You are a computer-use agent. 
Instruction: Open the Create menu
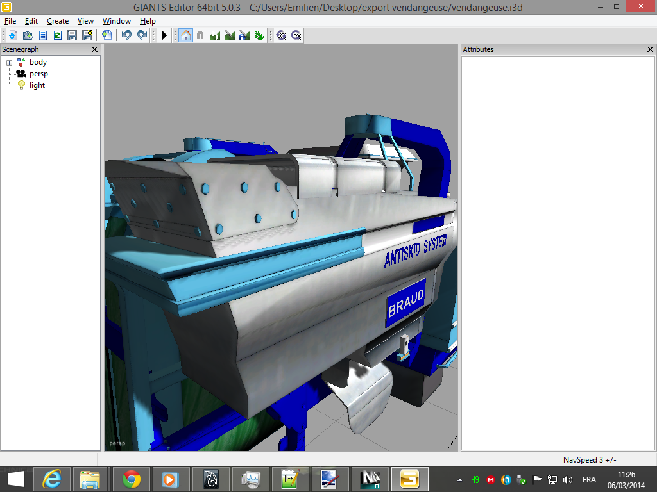click(x=58, y=21)
